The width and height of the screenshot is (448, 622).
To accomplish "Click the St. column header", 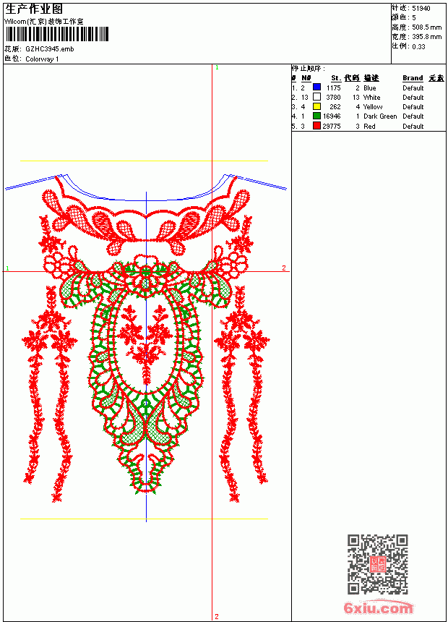I will (336, 78).
